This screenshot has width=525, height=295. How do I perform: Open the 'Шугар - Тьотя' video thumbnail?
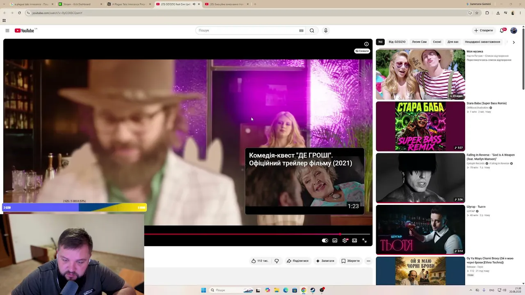[x=420, y=229]
